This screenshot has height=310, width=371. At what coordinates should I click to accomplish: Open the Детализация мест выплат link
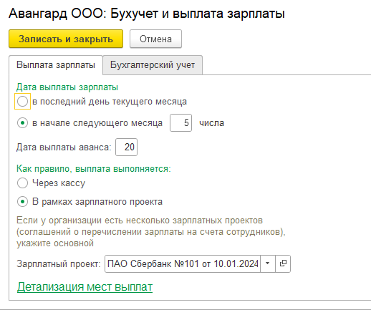pyautogui.click(x=85, y=286)
